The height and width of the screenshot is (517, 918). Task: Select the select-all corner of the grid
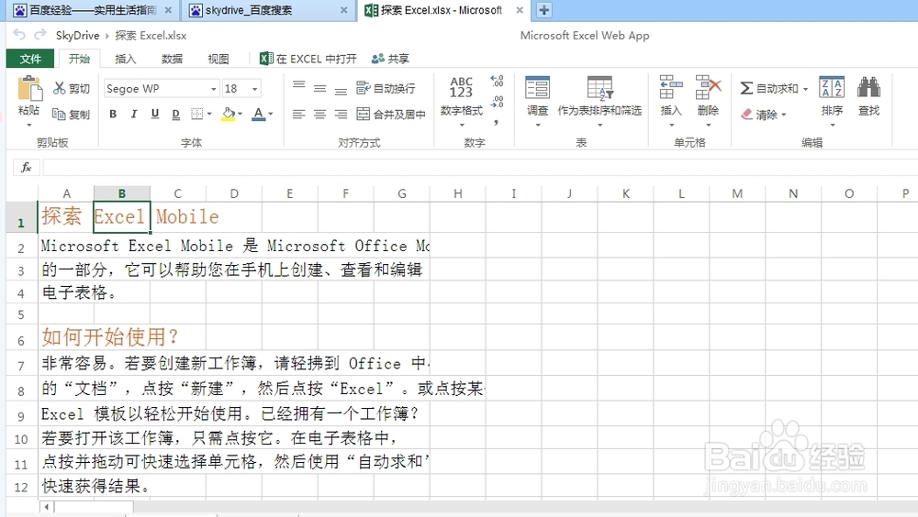(x=22, y=193)
